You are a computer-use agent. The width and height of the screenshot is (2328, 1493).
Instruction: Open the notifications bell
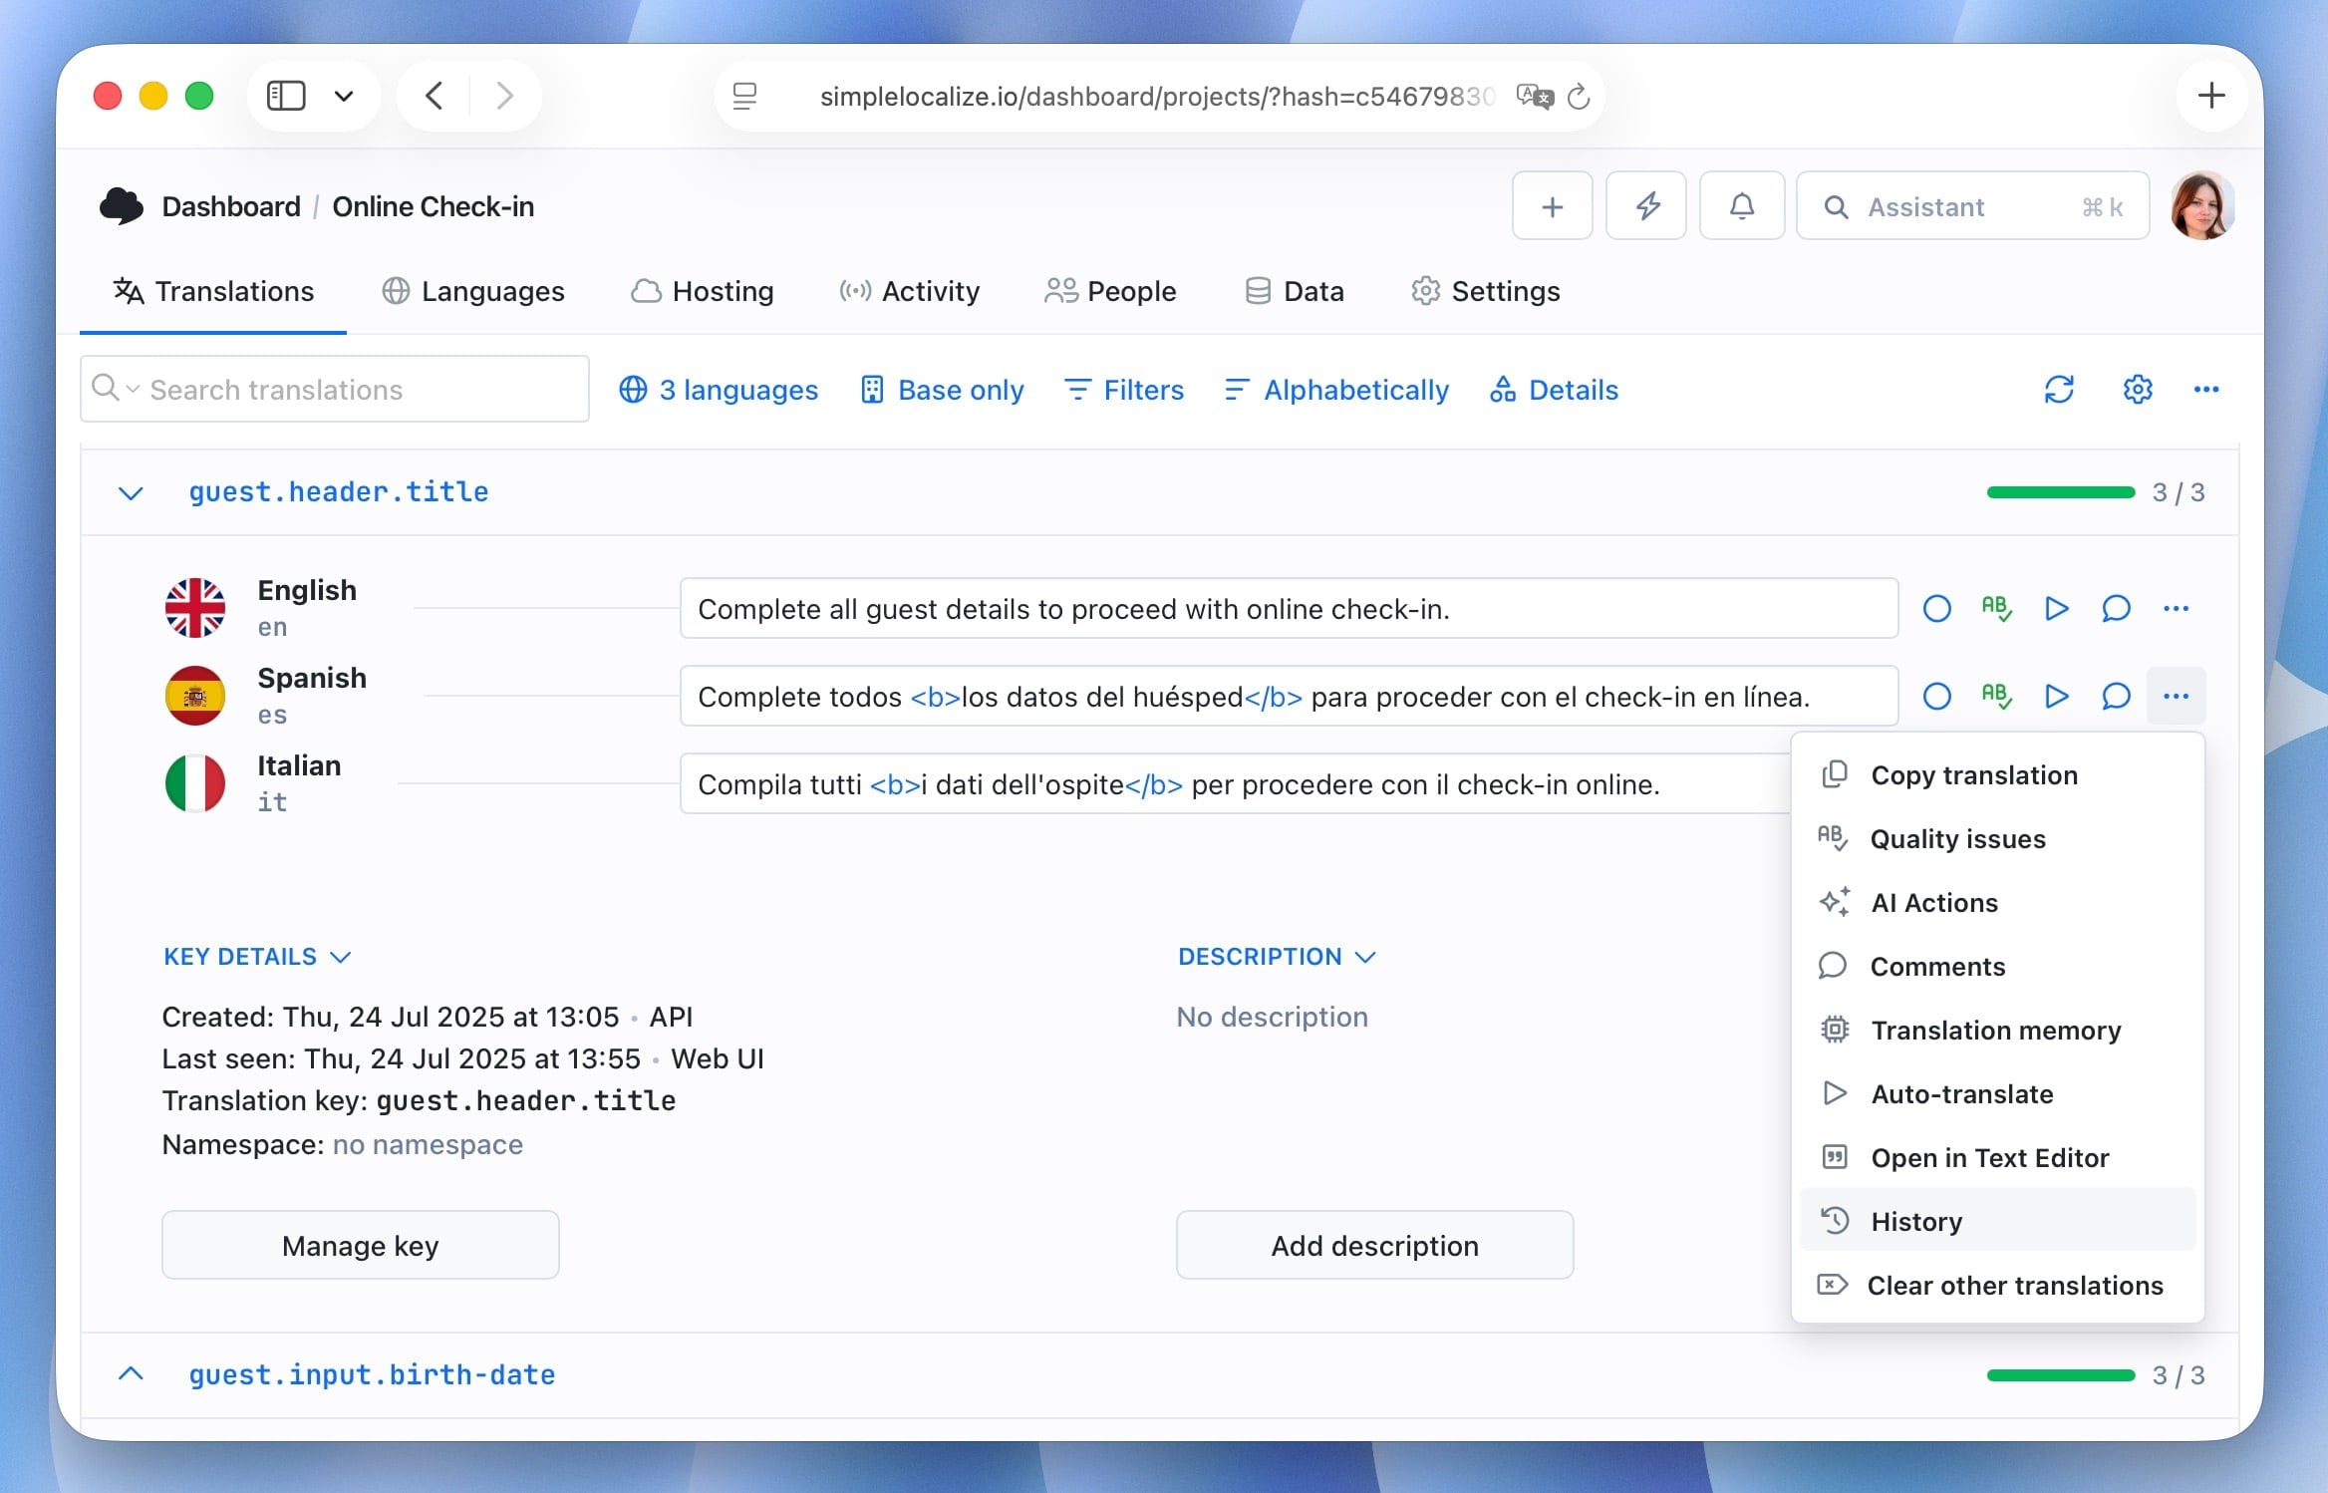[x=1741, y=206]
